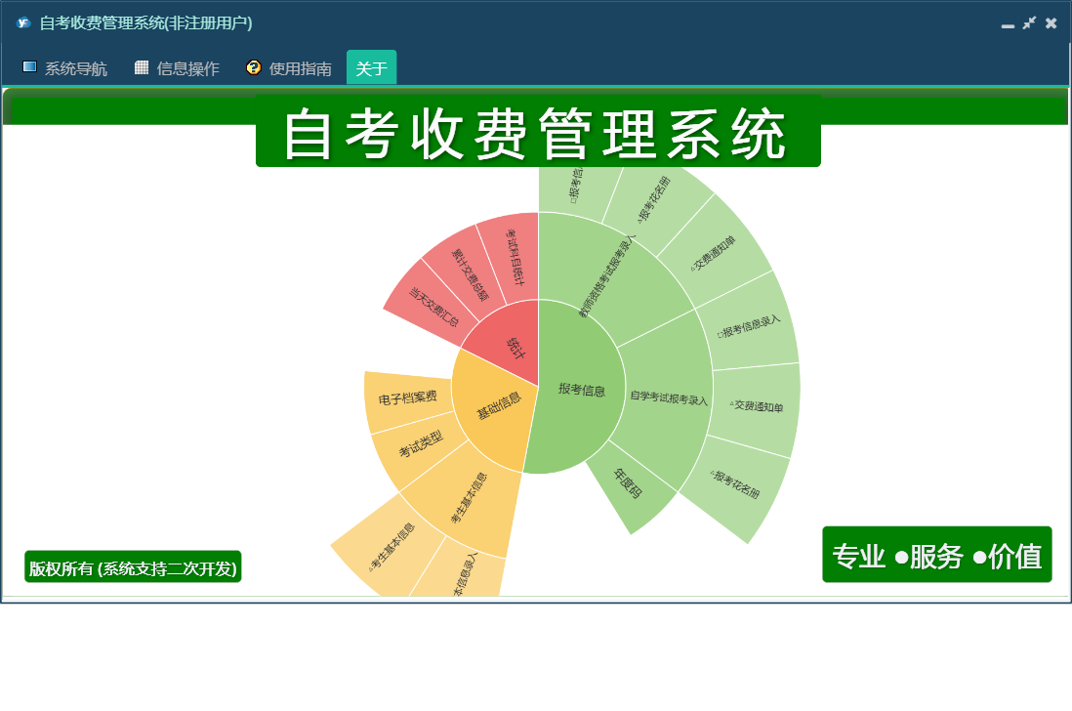The image size is (1072, 711).
Task: Click the 版权所有 (系统支持二次开发) button
Action: click(133, 566)
